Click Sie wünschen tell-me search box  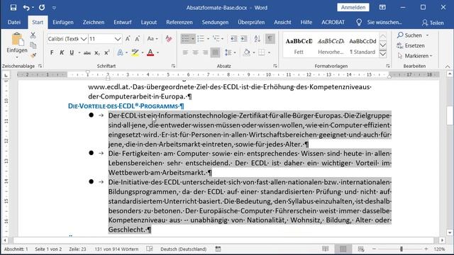[384, 22]
